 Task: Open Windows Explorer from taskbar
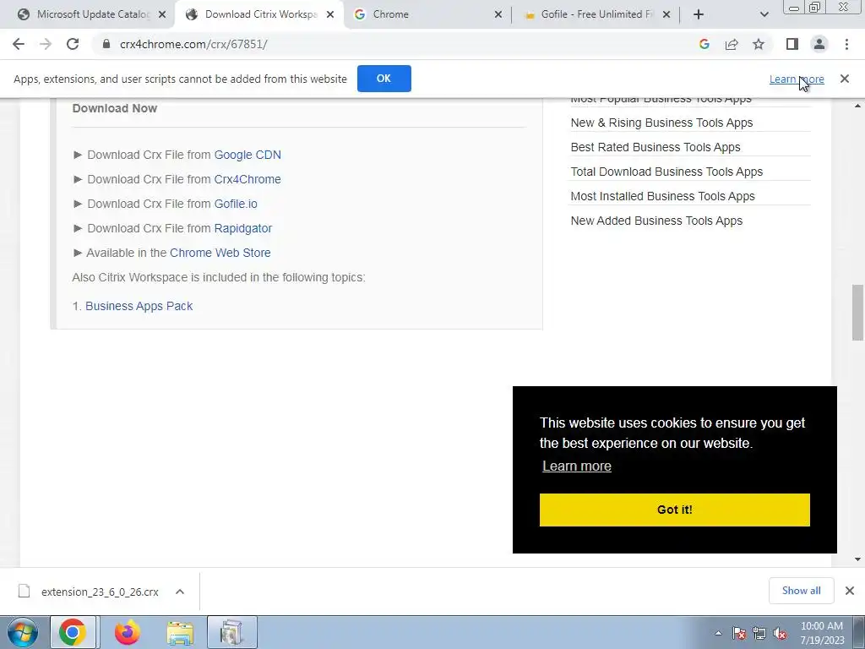[x=180, y=632]
